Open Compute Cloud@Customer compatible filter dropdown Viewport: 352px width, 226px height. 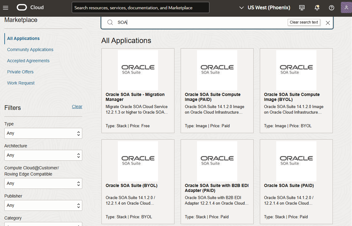(43, 183)
